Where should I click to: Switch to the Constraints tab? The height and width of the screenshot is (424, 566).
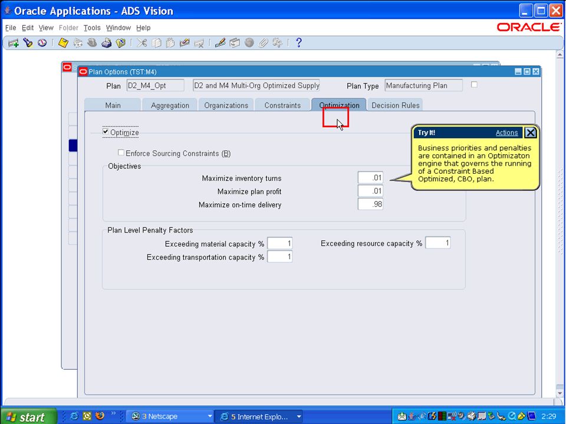(282, 105)
